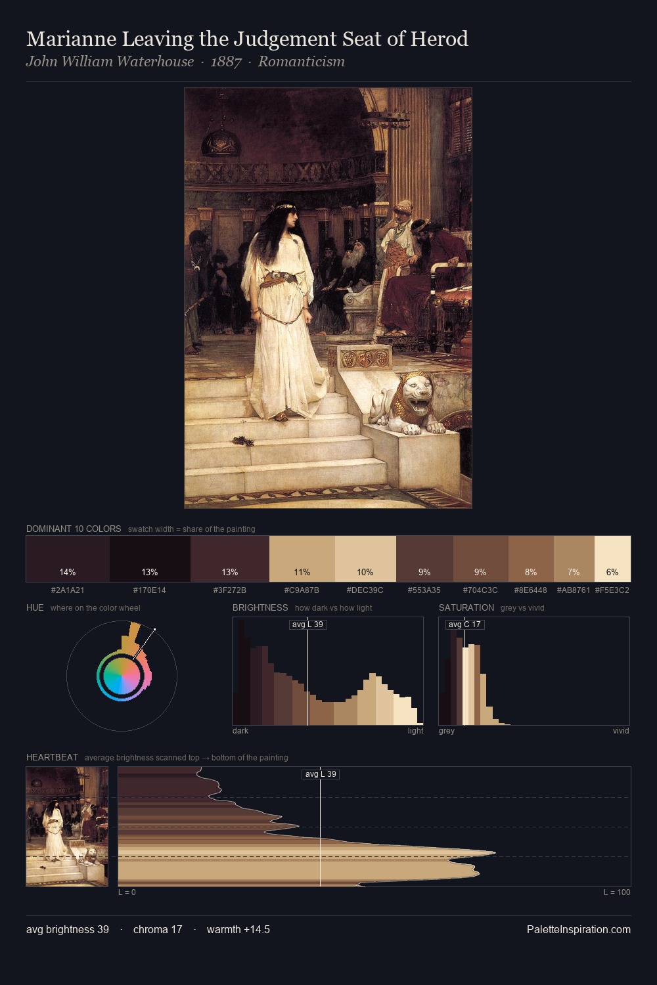This screenshot has height=985, width=657.
Task: Click the #8E6448 swatch at 8%
Action: pyautogui.click(x=531, y=559)
